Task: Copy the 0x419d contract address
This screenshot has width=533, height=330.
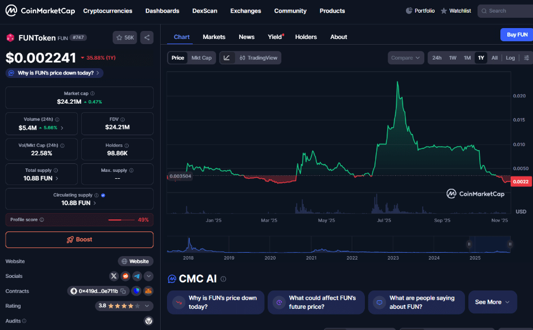Action: [94, 291]
